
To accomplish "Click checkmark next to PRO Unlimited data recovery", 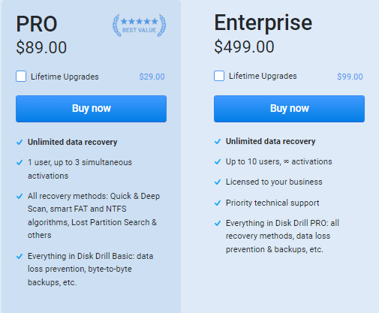I will 20,143.
